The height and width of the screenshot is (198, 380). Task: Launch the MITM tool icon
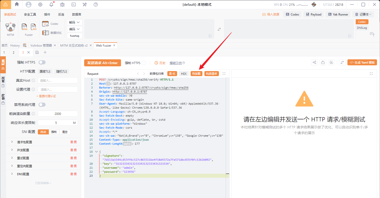click(x=11, y=27)
